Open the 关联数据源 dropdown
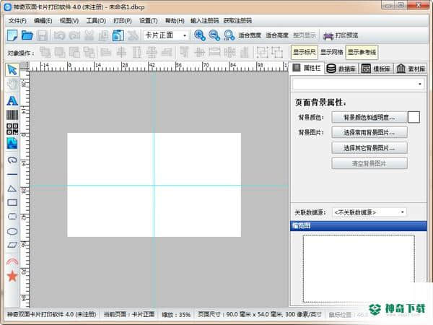The width and height of the screenshot is (433, 325). point(369,212)
